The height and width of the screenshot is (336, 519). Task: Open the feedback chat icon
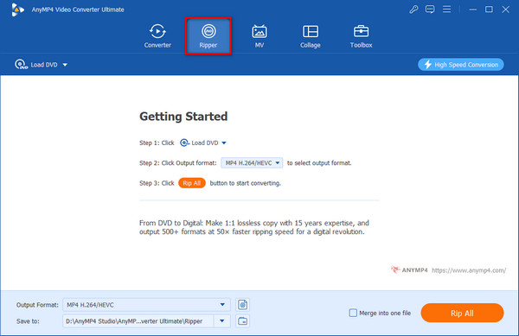click(430, 10)
